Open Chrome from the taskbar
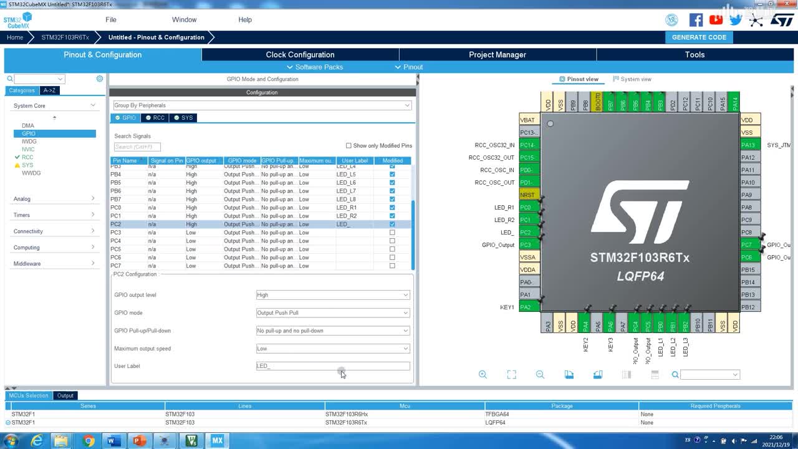 pyautogui.click(x=89, y=441)
